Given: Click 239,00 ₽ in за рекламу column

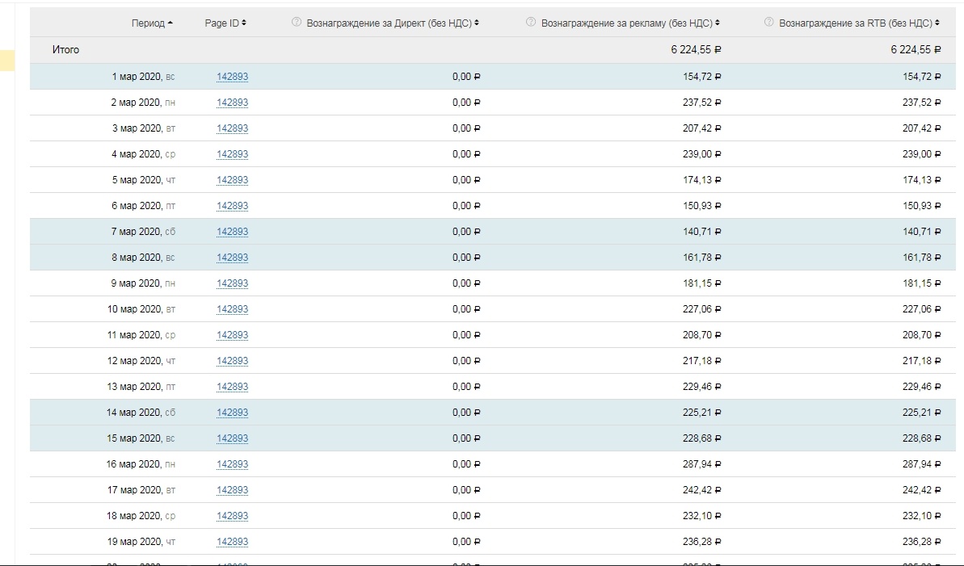Looking at the screenshot, I should coord(701,154).
